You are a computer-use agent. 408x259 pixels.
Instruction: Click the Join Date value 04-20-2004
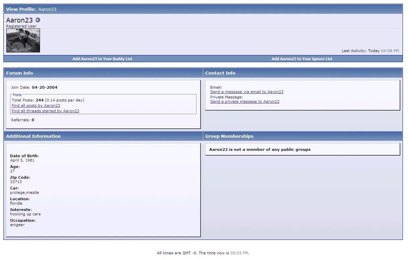[x=45, y=87]
